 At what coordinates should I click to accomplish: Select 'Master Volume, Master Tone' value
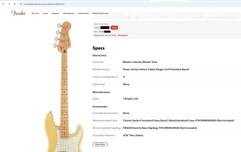click(140, 62)
